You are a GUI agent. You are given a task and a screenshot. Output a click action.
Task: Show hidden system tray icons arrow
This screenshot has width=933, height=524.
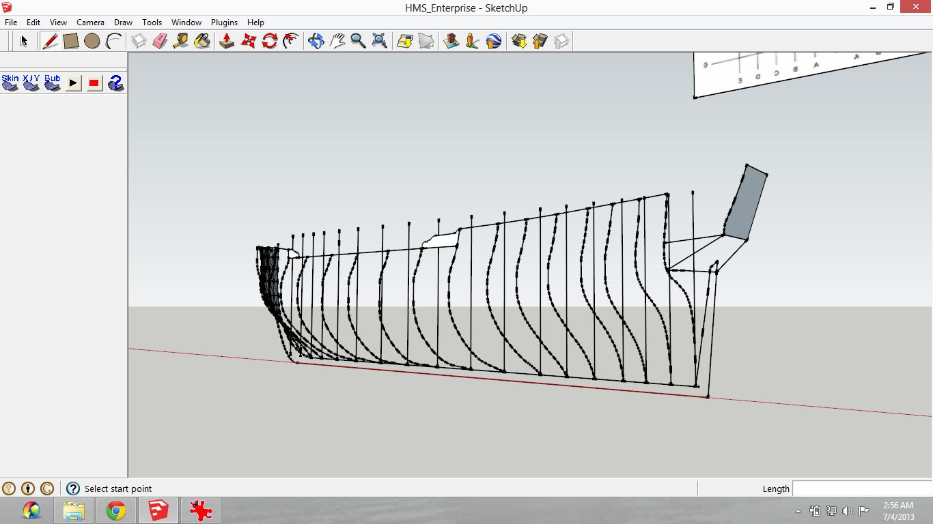(798, 511)
